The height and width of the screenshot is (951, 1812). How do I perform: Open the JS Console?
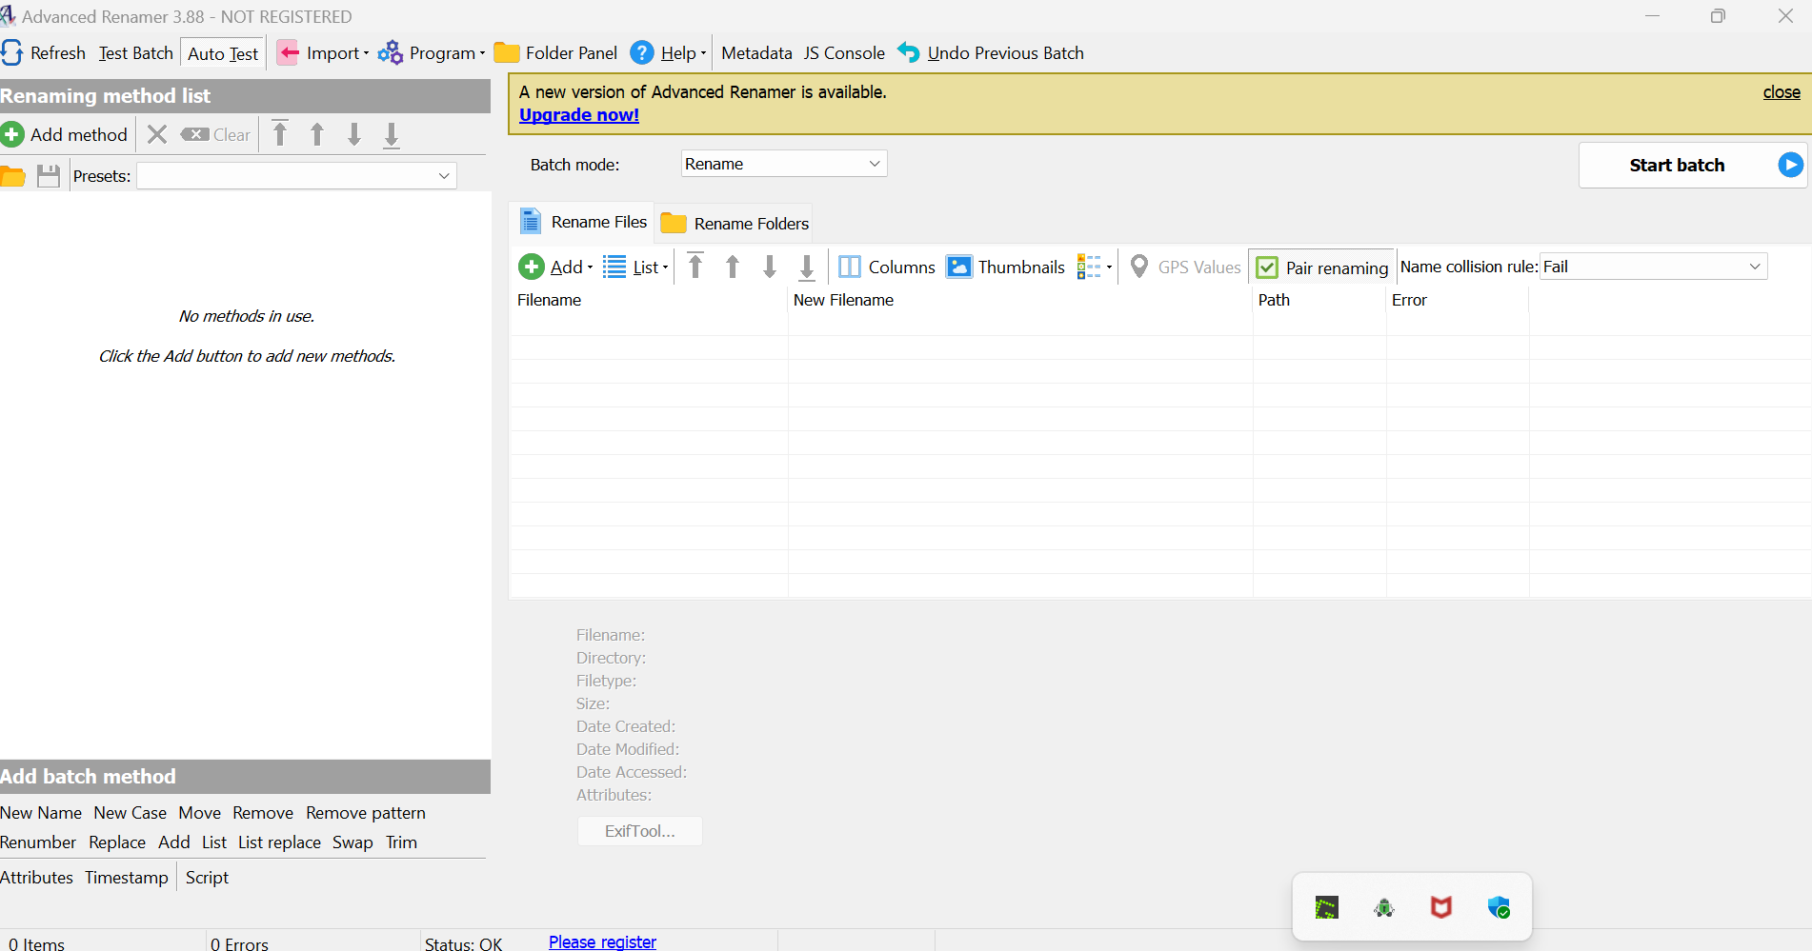point(844,53)
